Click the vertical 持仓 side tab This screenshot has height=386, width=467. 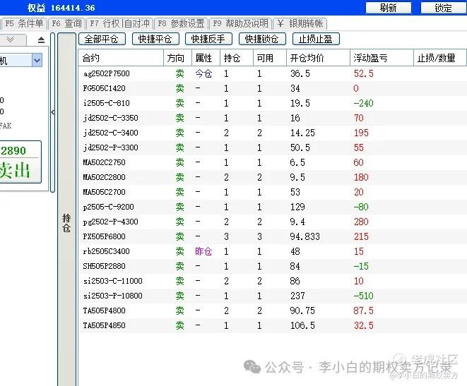pyautogui.click(x=66, y=222)
